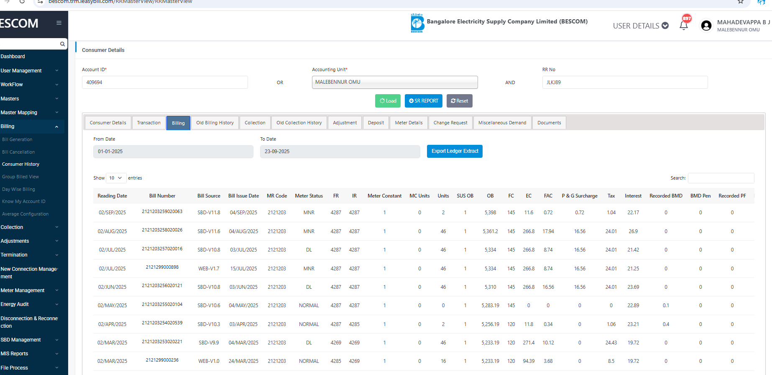The image size is (772, 375).
Task: Reload the page using the browser refresh icon
Action: click(x=22, y=2)
